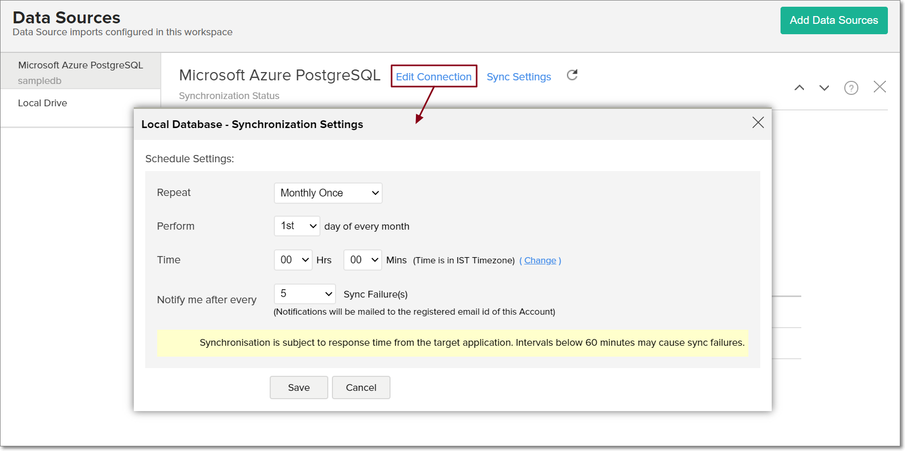Click the Edit Connection link
The height and width of the screenshot is (451, 905).
pyautogui.click(x=434, y=77)
